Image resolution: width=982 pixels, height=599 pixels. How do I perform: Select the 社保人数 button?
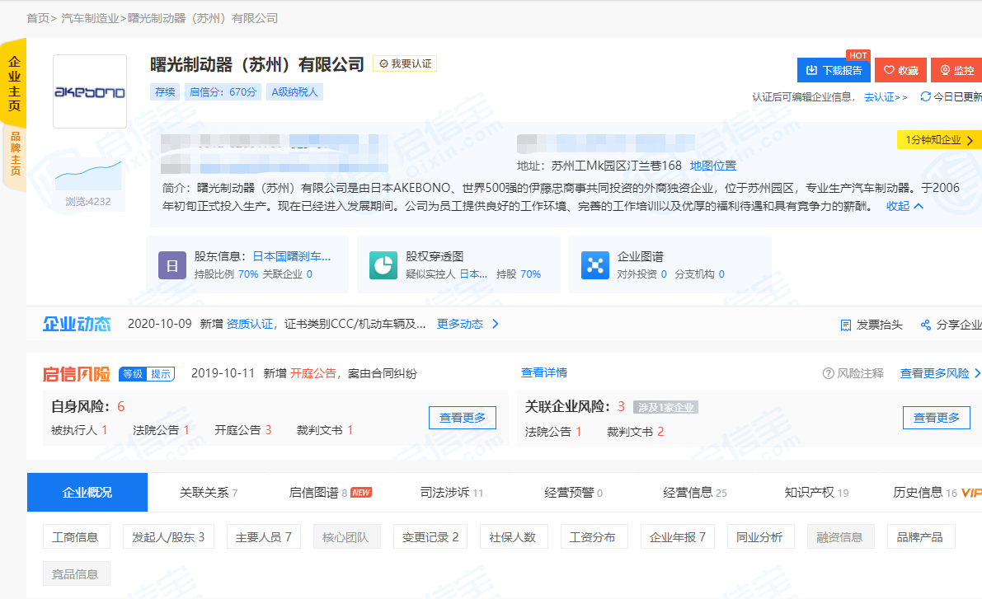[512, 537]
